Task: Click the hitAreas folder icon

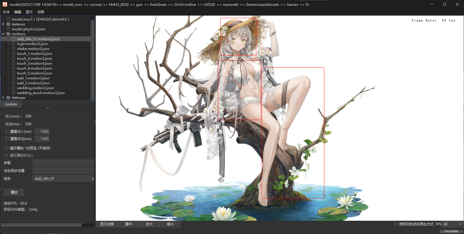Action: click(8, 98)
